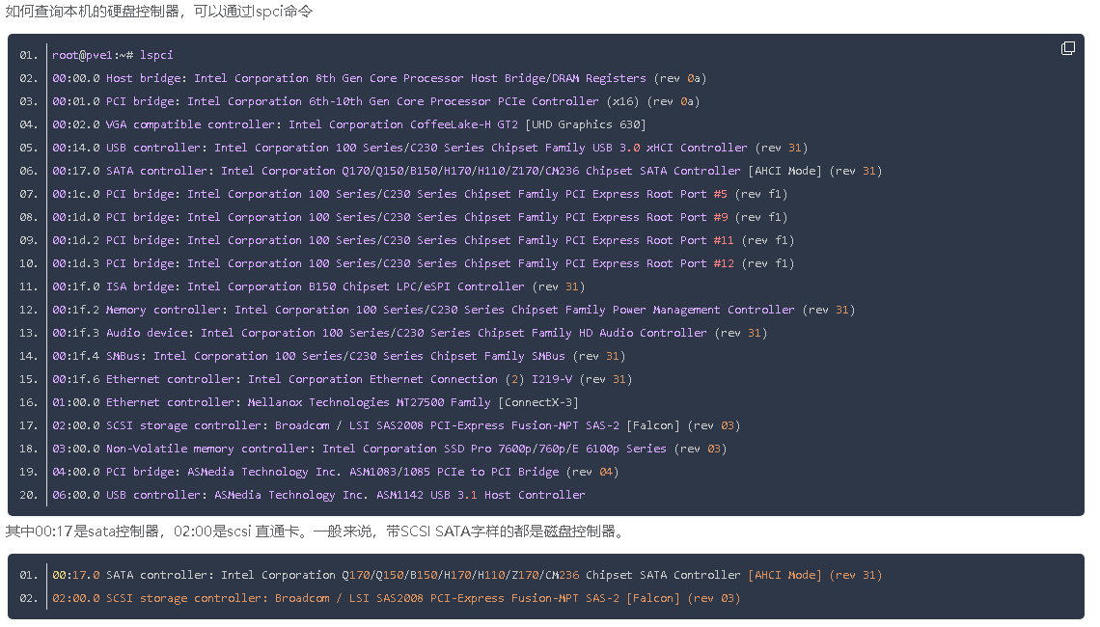Click the PCI Express Root Port #9 line
The image size is (1100, 627).
click(x=420, y=217)
